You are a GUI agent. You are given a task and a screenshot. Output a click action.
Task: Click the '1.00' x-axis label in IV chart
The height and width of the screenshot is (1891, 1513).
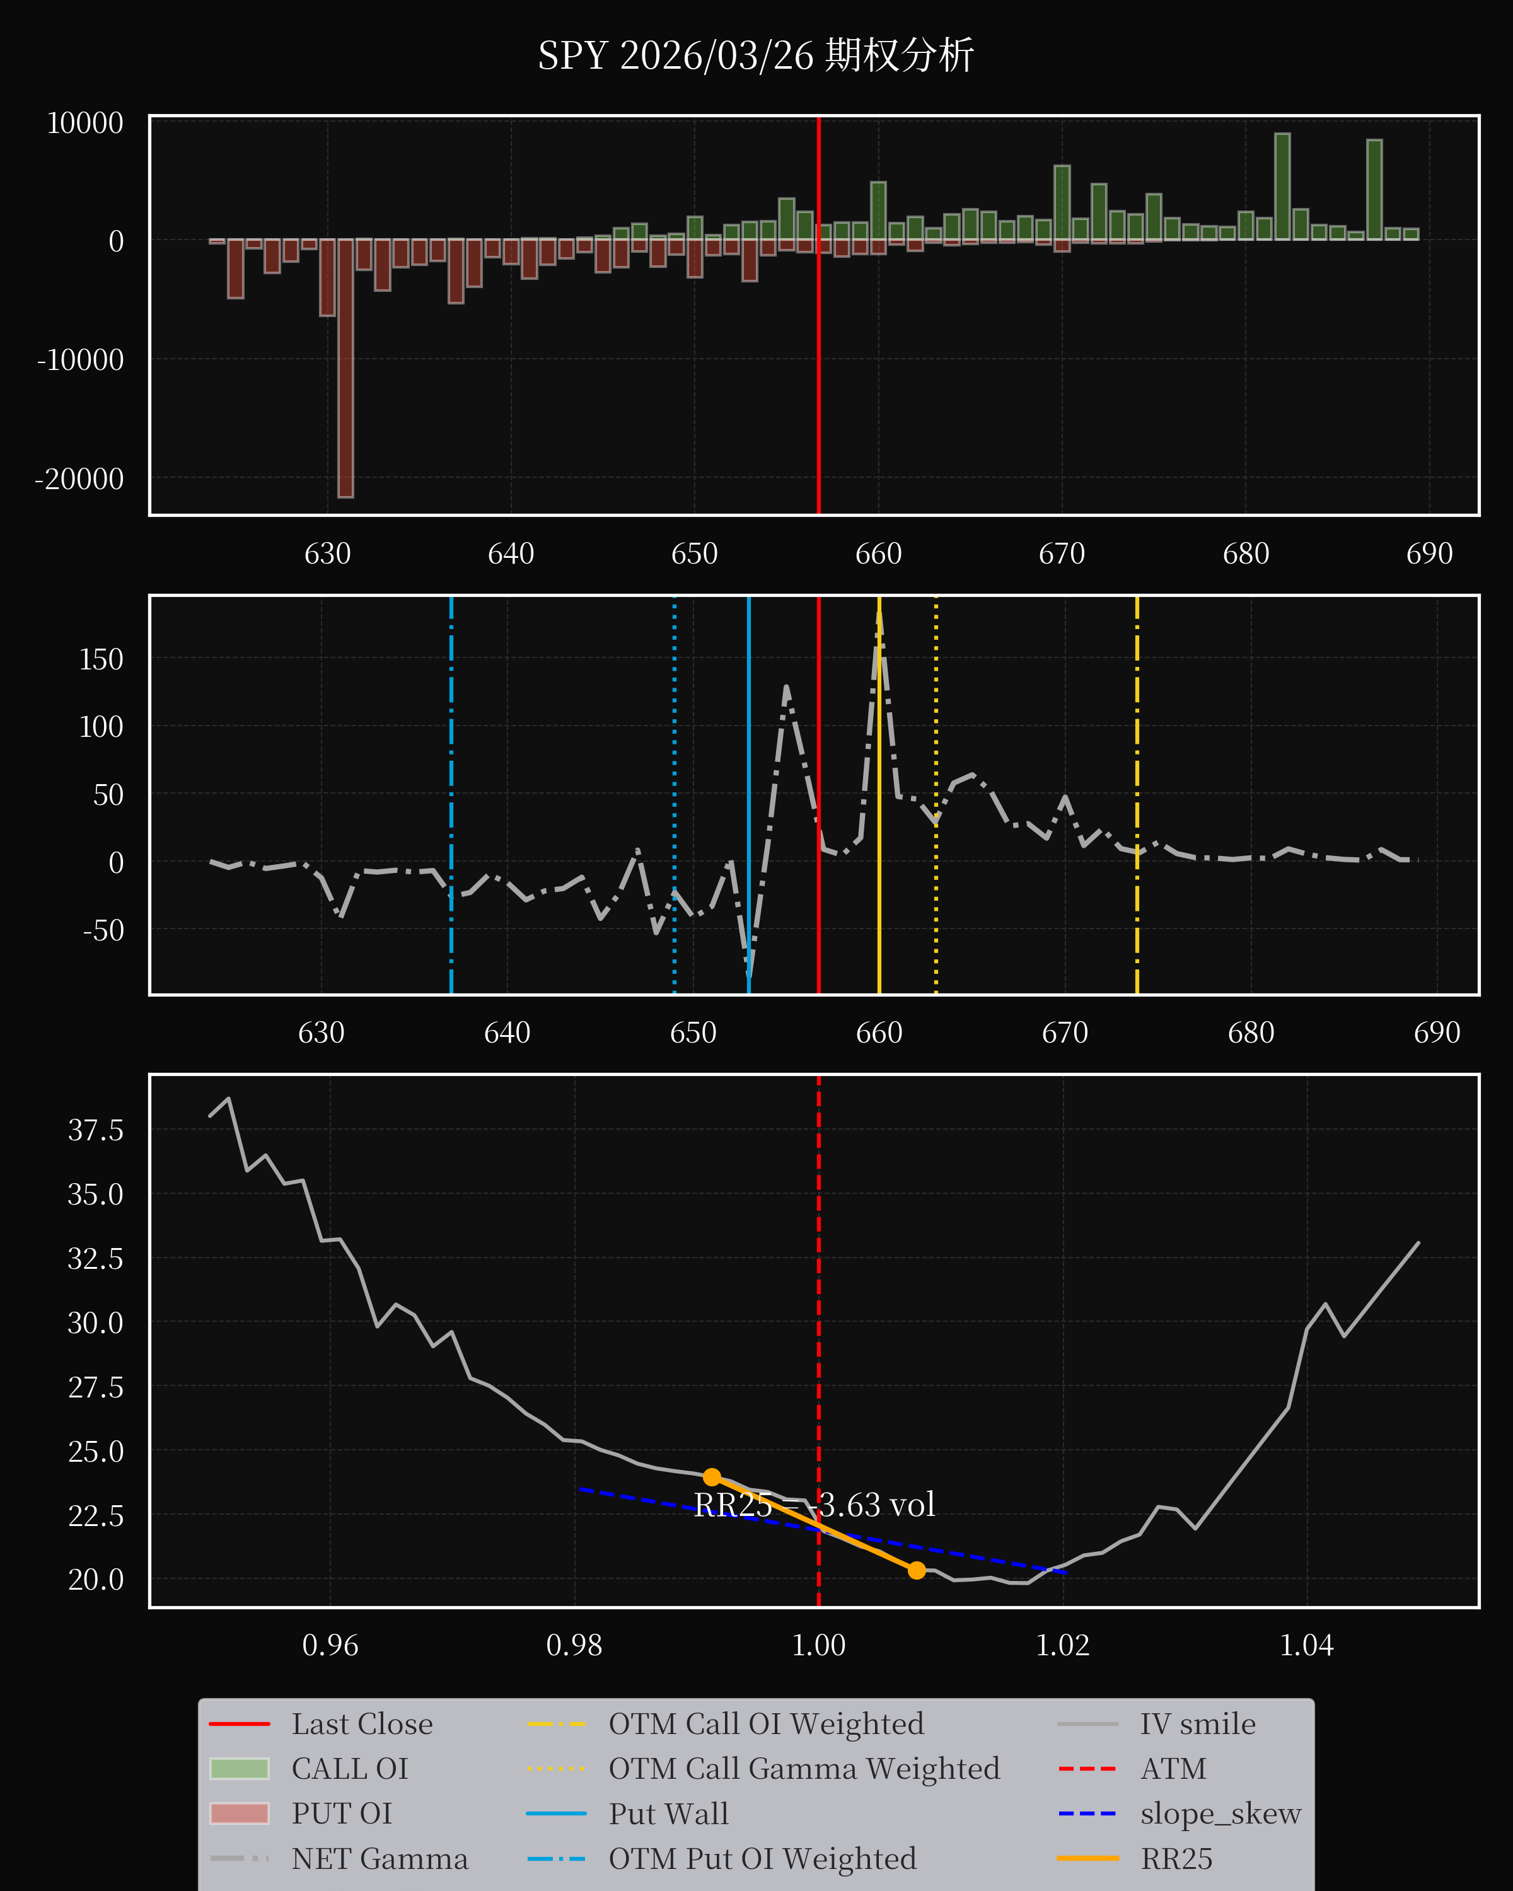pyautogui.click(x=818, y=1645)
